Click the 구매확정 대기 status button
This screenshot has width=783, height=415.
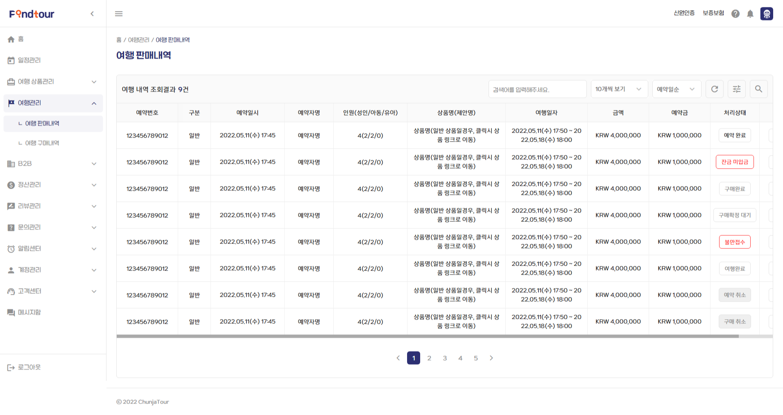735,215
